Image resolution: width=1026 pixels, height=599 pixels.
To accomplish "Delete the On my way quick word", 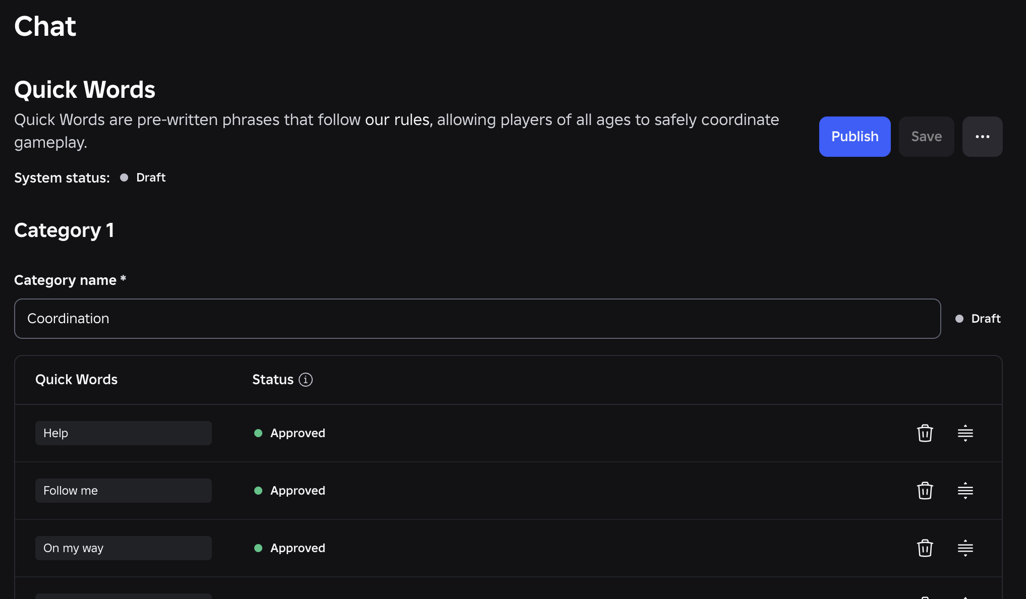I will pyautogui.click(x=925, y=548).
